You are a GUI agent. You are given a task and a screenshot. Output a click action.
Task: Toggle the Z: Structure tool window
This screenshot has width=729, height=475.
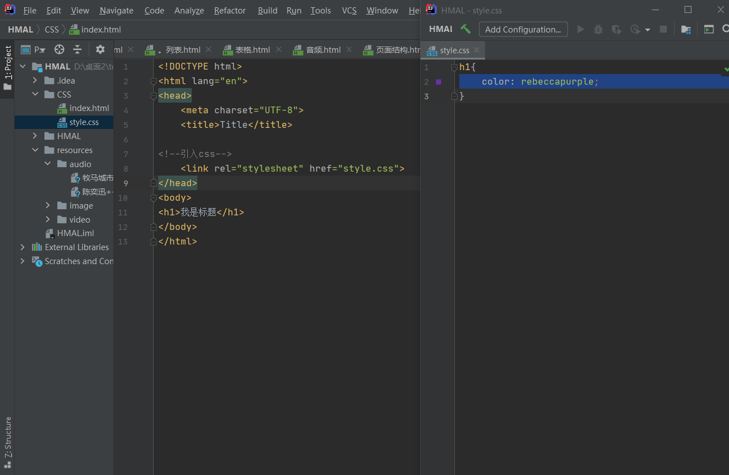pyautogui.click(x=7, y=442)
